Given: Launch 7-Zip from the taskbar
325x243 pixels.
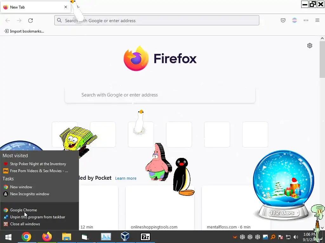Looking at the screenshot, I should click(145, 237).
